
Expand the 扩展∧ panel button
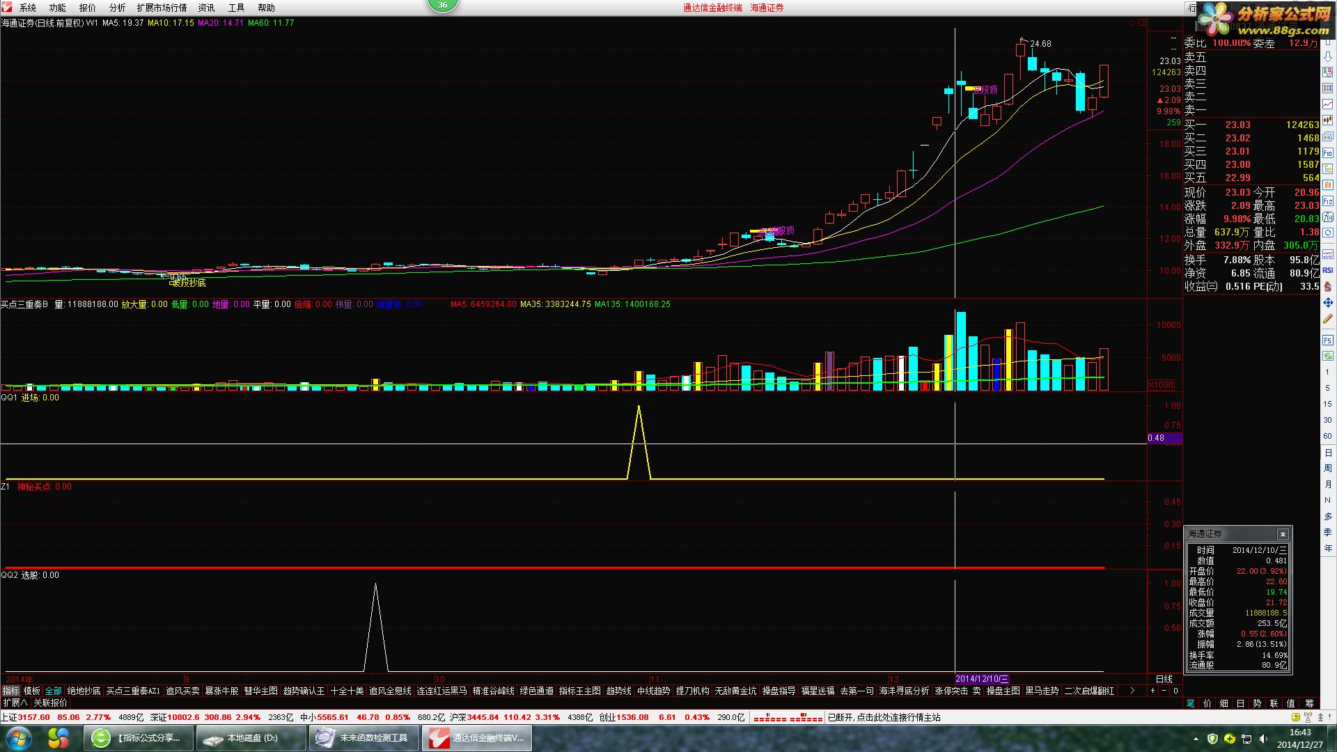coord(15,703)
